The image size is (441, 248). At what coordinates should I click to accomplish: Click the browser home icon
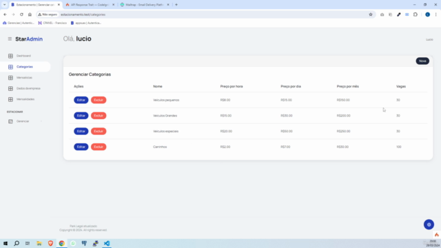pos(30,14)
